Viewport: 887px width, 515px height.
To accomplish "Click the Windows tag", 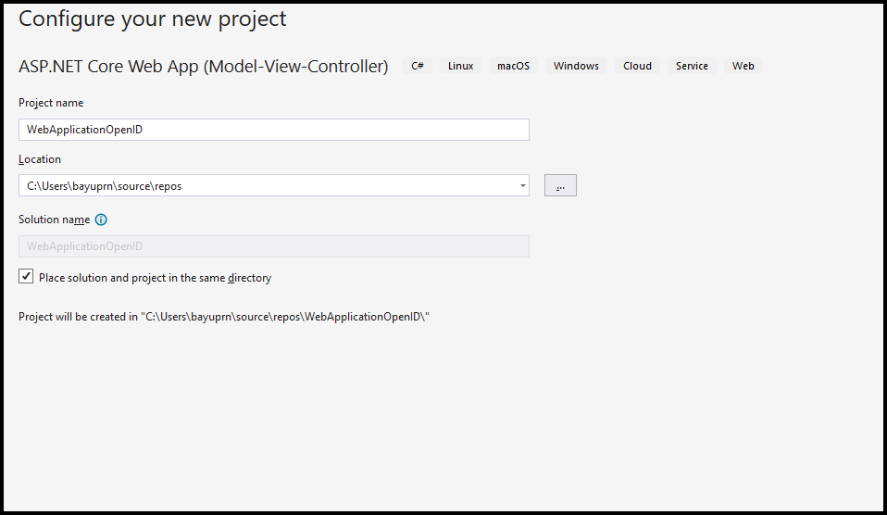I will (x=576, y=67).
